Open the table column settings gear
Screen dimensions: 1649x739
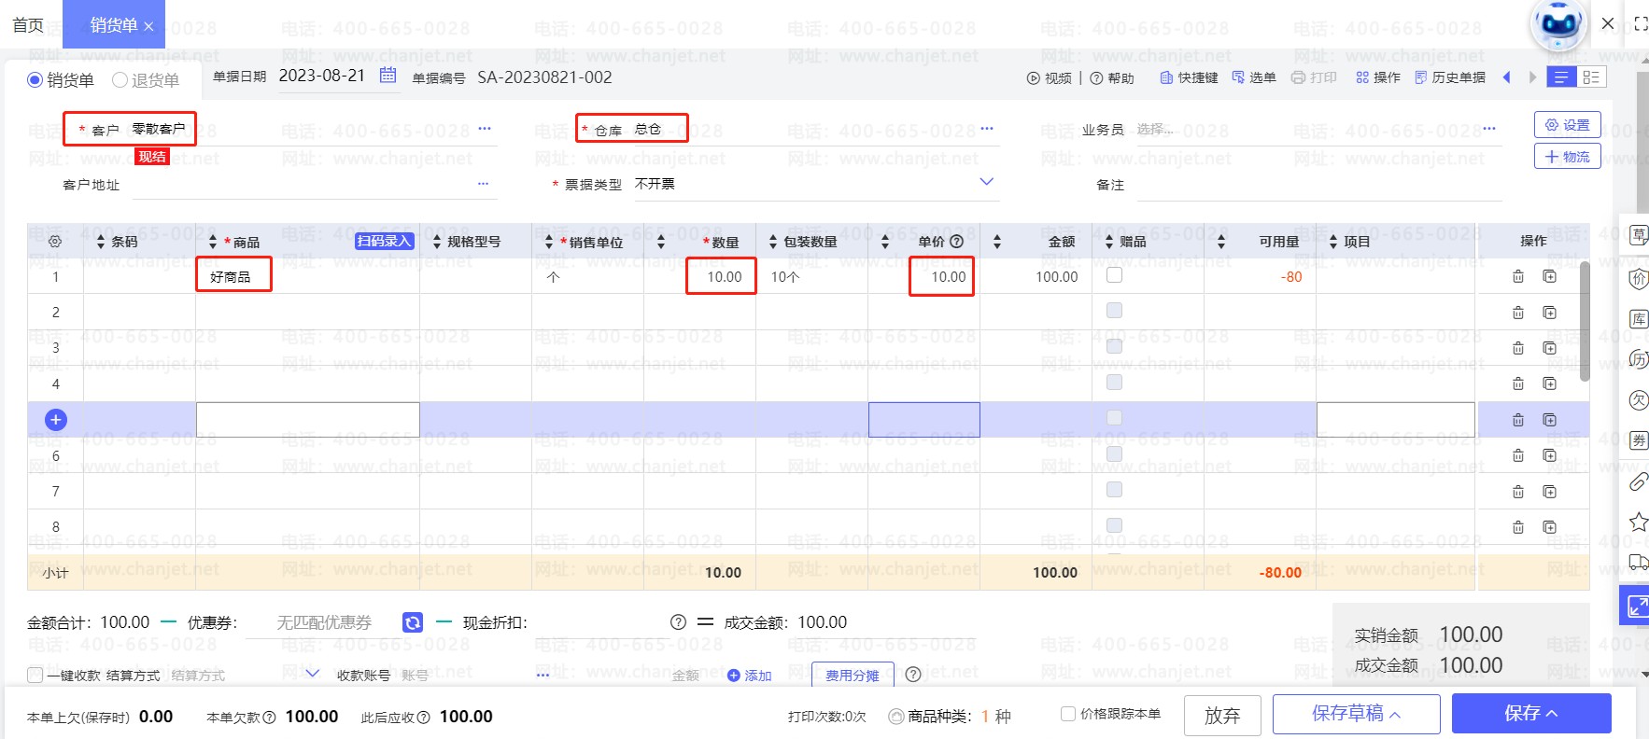click(55, 242)
